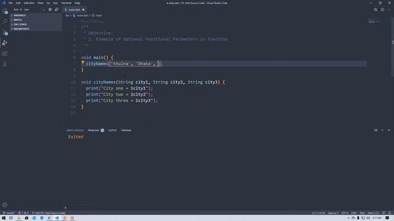The height and width of the screenshot is (221, 394).
Task: Change indentation via Spaces: 2
Action: pos(333,213)
